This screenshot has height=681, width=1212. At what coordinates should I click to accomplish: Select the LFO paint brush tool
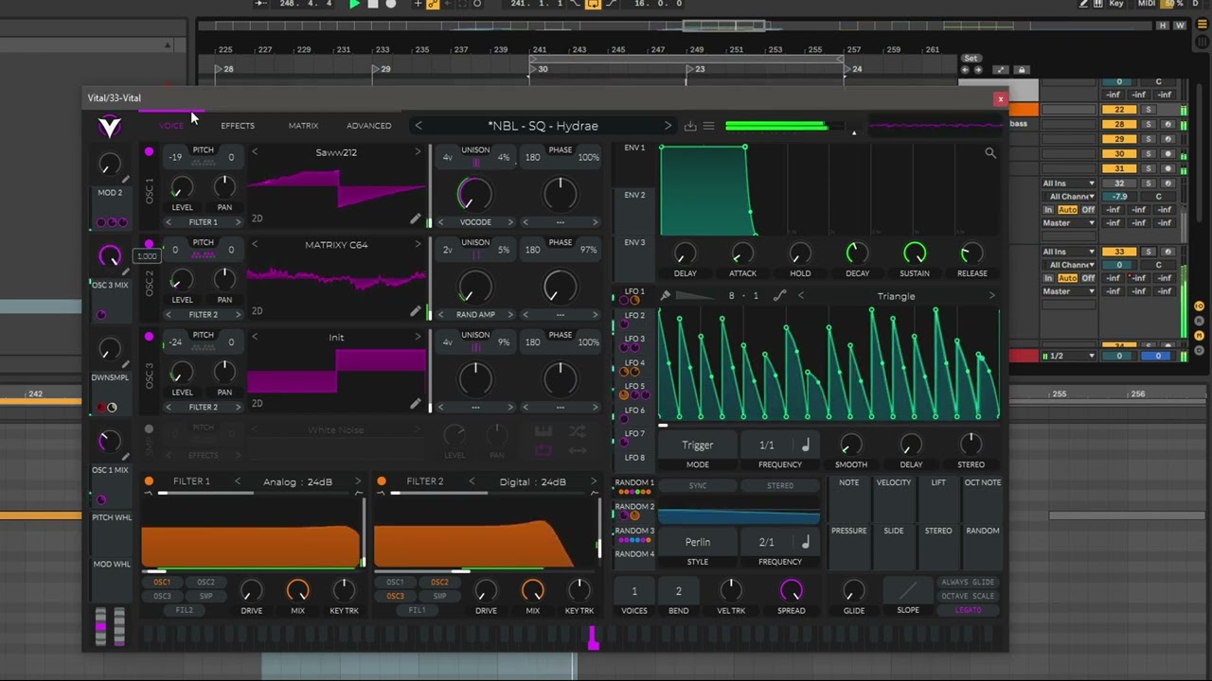point(666,296)
